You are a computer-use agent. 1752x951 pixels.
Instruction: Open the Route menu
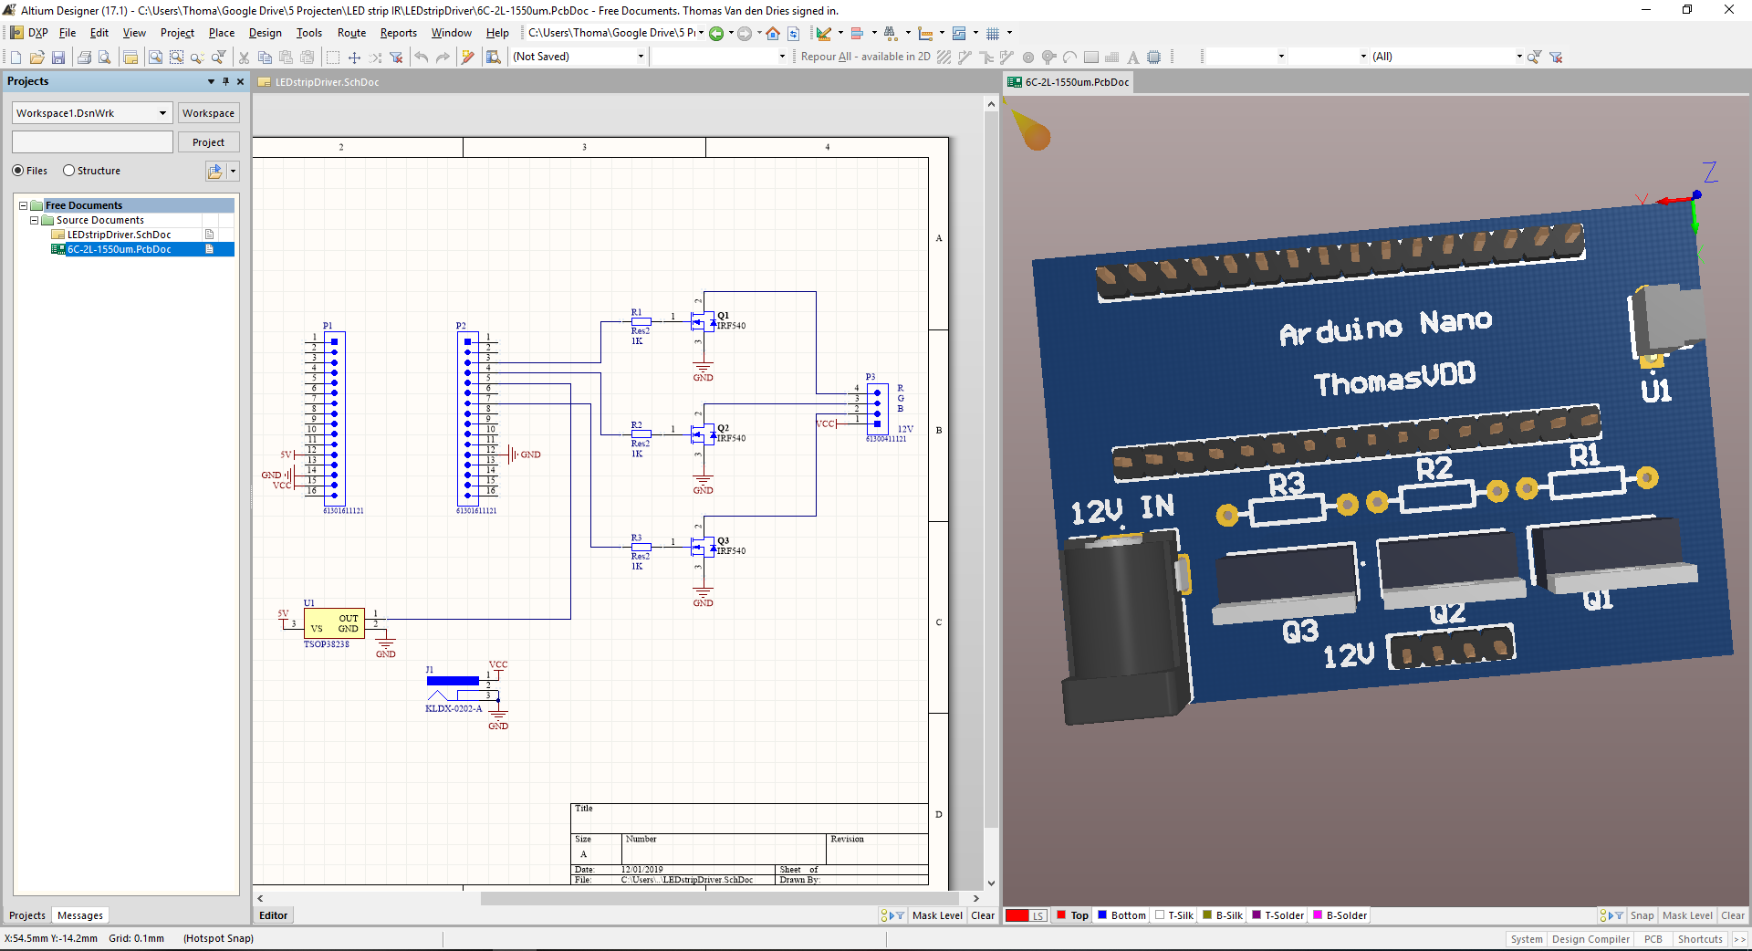350,33
